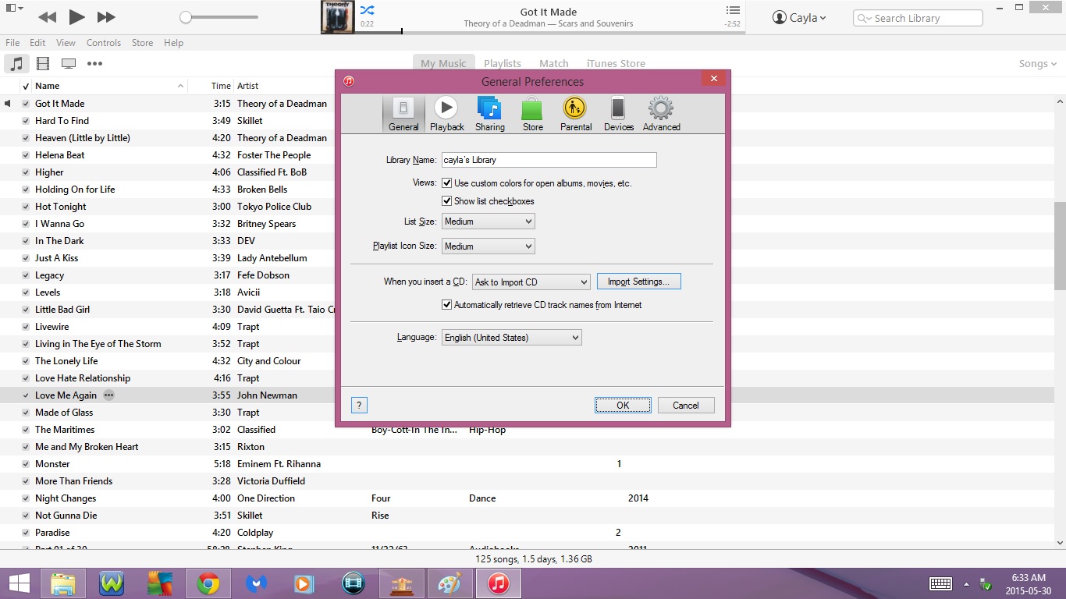This screenshot has height=599, width=1066.
Task: Open the Devices preferences pane
Action: (x=618, y=114)
